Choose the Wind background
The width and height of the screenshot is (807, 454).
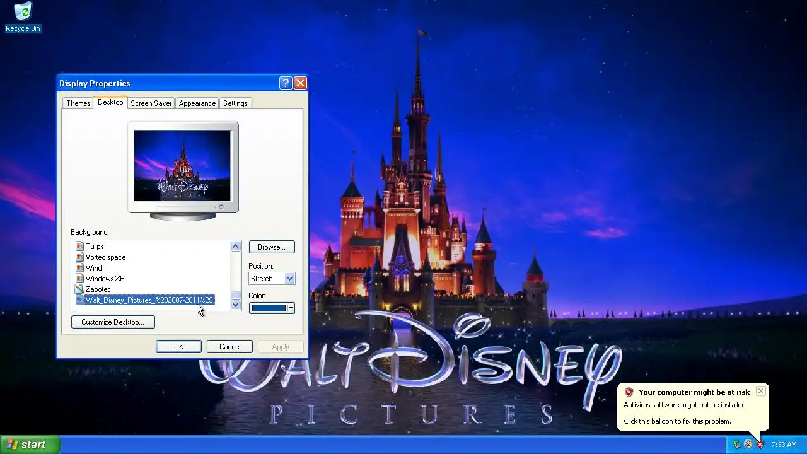94,268
